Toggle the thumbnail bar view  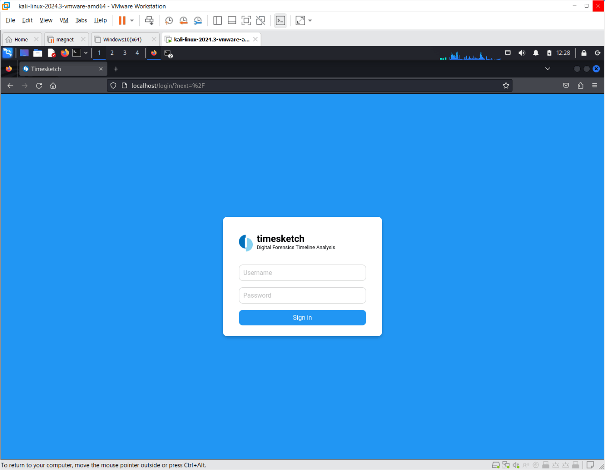(232, 20)
